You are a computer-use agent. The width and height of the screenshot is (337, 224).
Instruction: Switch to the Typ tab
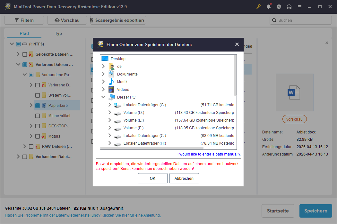(x=58, y=33)
